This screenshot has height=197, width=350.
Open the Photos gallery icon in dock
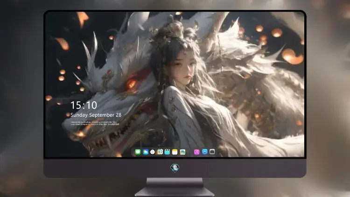click(182, 152)
